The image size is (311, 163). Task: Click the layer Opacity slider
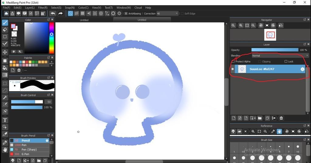coord(275,50)
